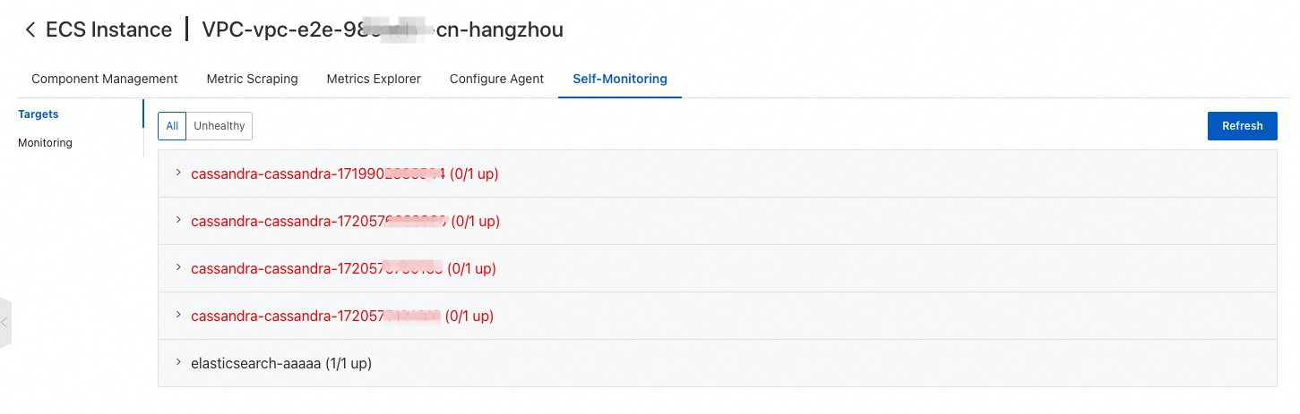Expand the second cassandra target chevron
Viewport: 1300px width, 414px height.
(x=179, y=220)
